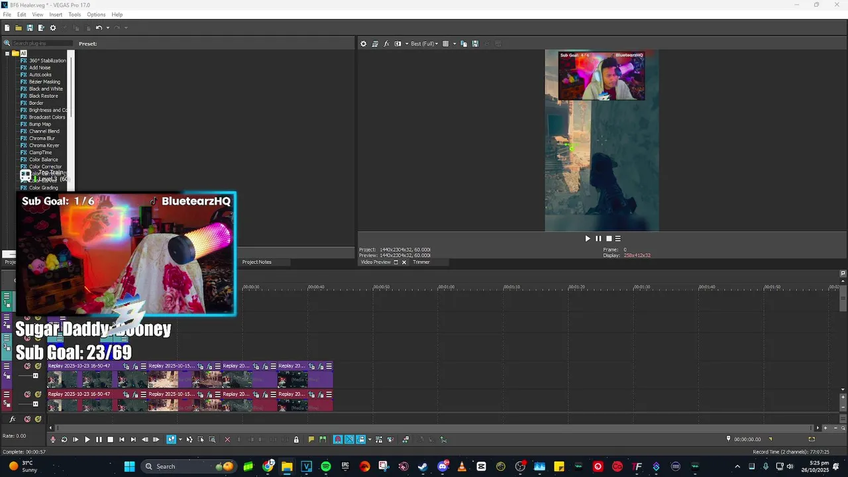Screen dimensions: 848x477
Task: Toggle Split Screen View in preview
Action: (x=397, y=44)
